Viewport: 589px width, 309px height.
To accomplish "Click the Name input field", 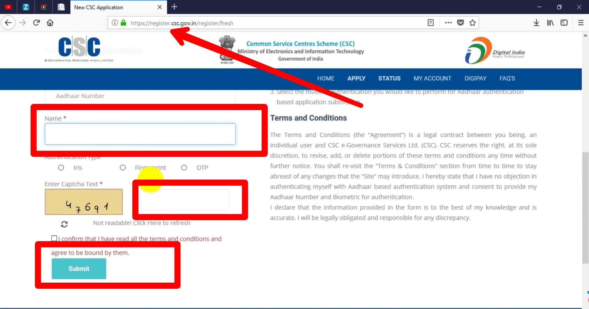I will pos(140,134).
